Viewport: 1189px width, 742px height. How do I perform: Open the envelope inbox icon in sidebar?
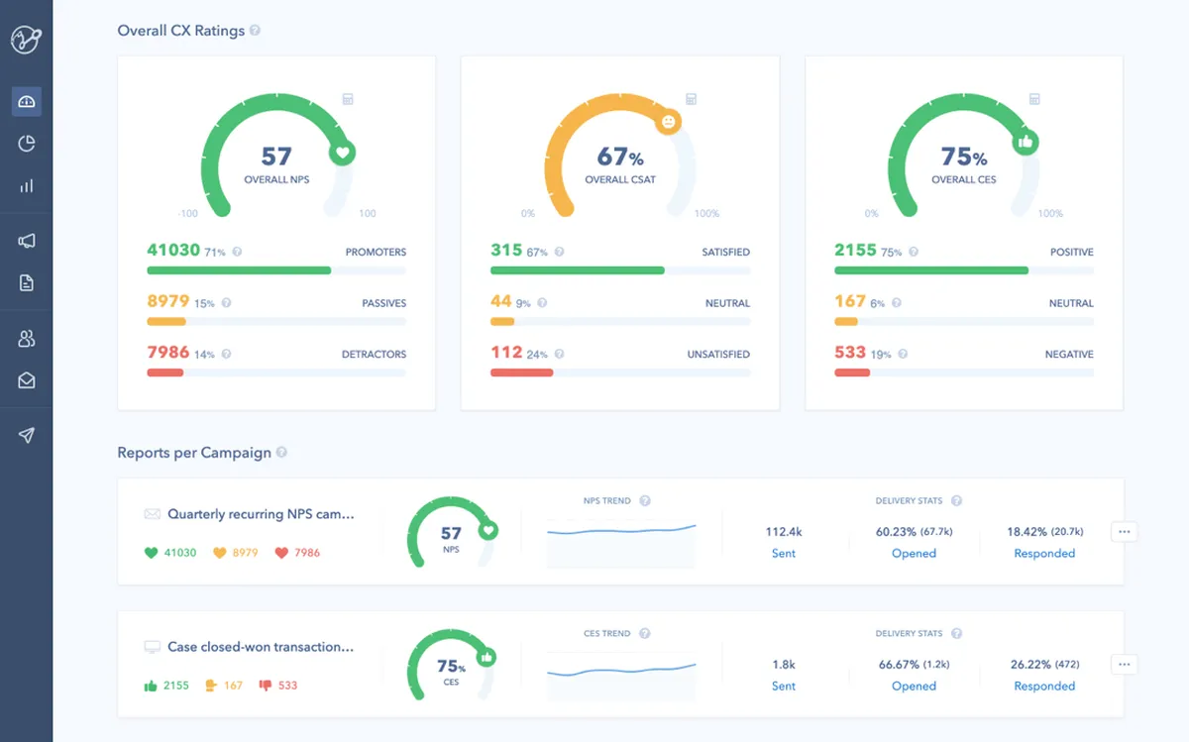click(x=27, y=380)
